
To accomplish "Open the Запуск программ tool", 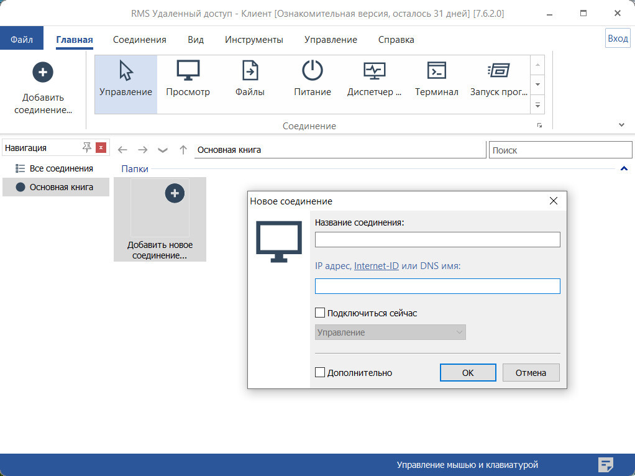I will pyautogui.click(x=498, y=85).
